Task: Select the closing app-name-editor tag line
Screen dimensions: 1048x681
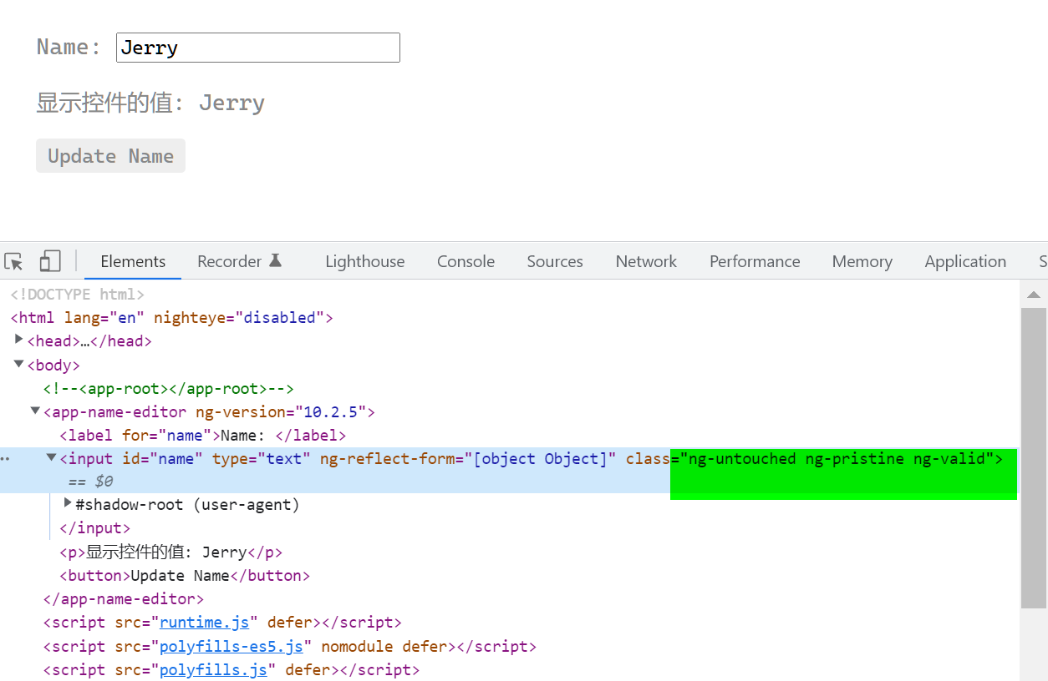Action: pos(124,599)
